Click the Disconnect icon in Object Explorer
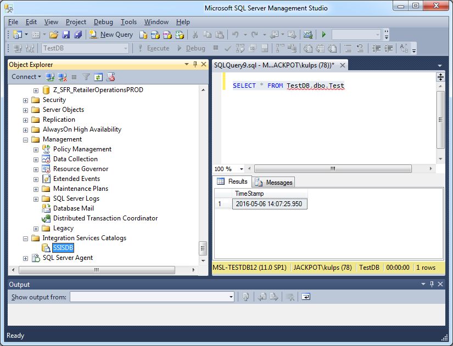This screenshot has height=346, width=453. [x=62, y=77]
